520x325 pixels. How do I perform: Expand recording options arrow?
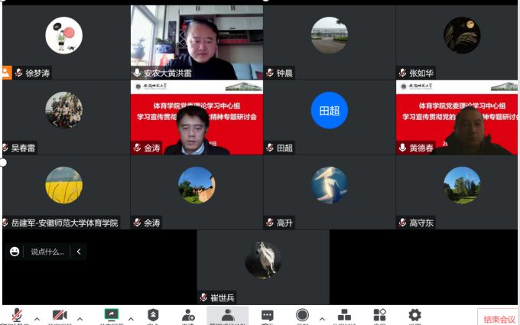click(321, 318)
